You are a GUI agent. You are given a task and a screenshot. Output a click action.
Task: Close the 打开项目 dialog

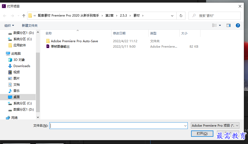[x=240, y=6]
